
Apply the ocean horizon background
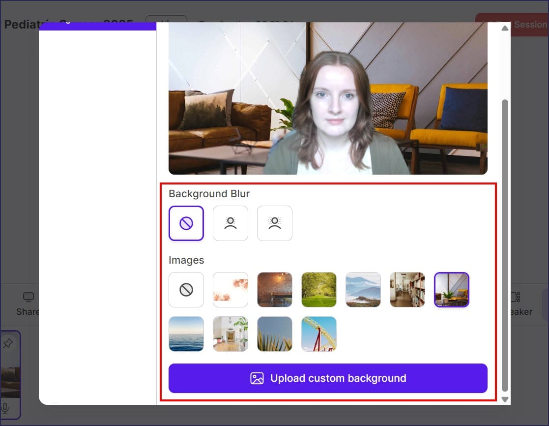[186, 334]
